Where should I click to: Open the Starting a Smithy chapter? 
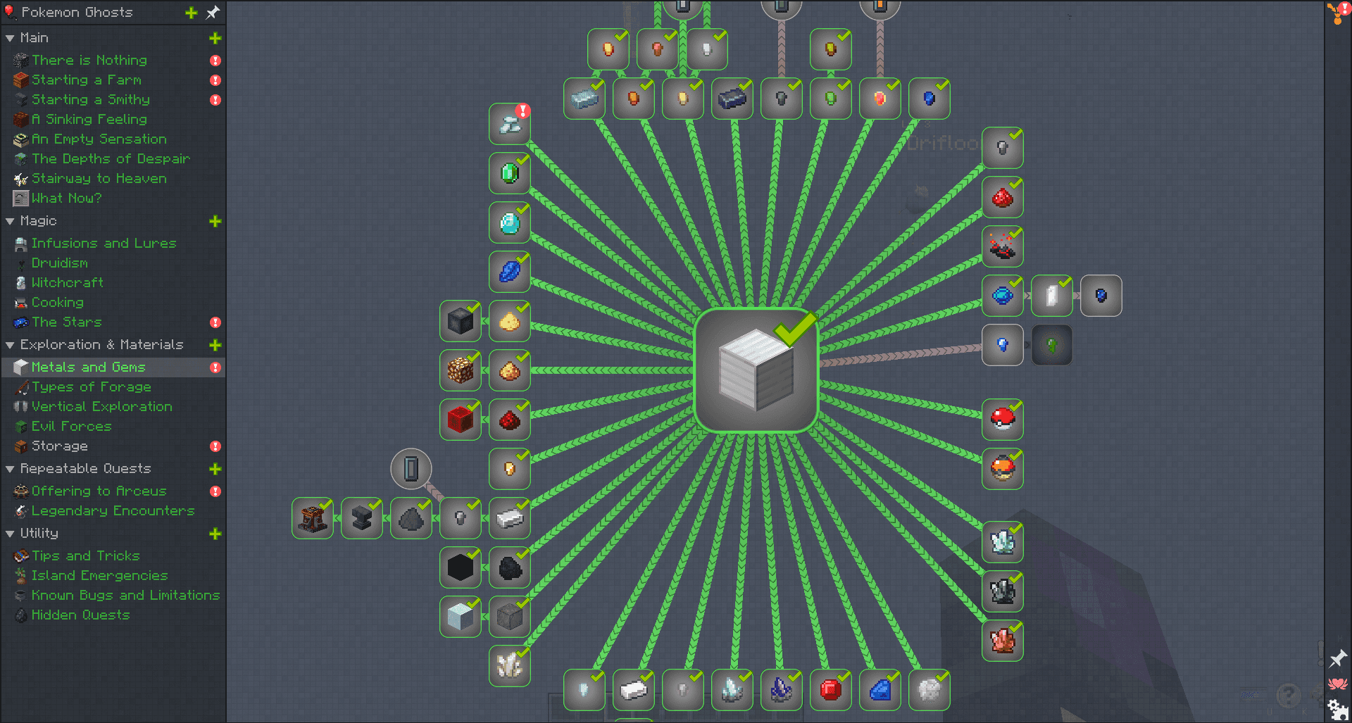tap(113, 100)
